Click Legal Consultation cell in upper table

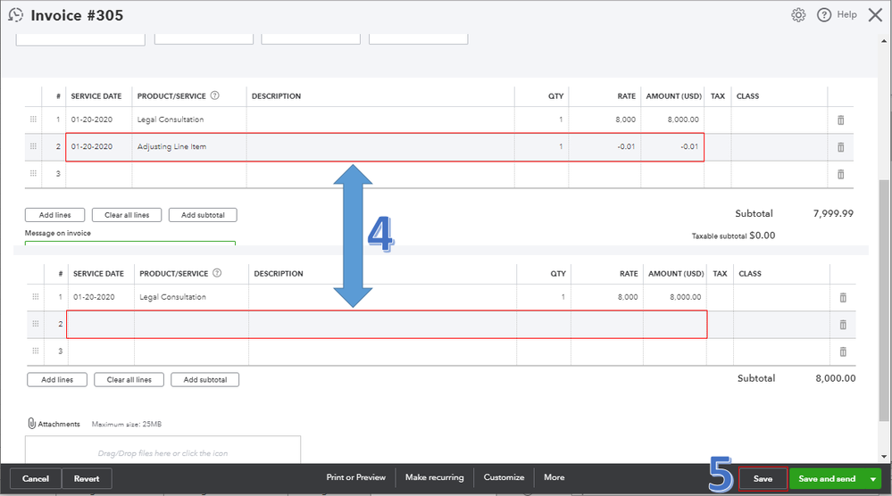(189, 120)
